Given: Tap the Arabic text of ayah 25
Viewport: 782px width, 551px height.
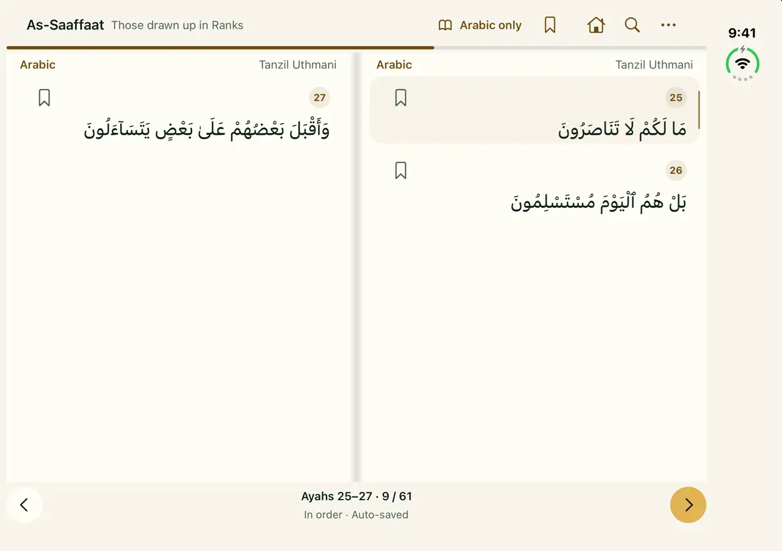Looking at the screenshot, I should (x=622, y=130).
